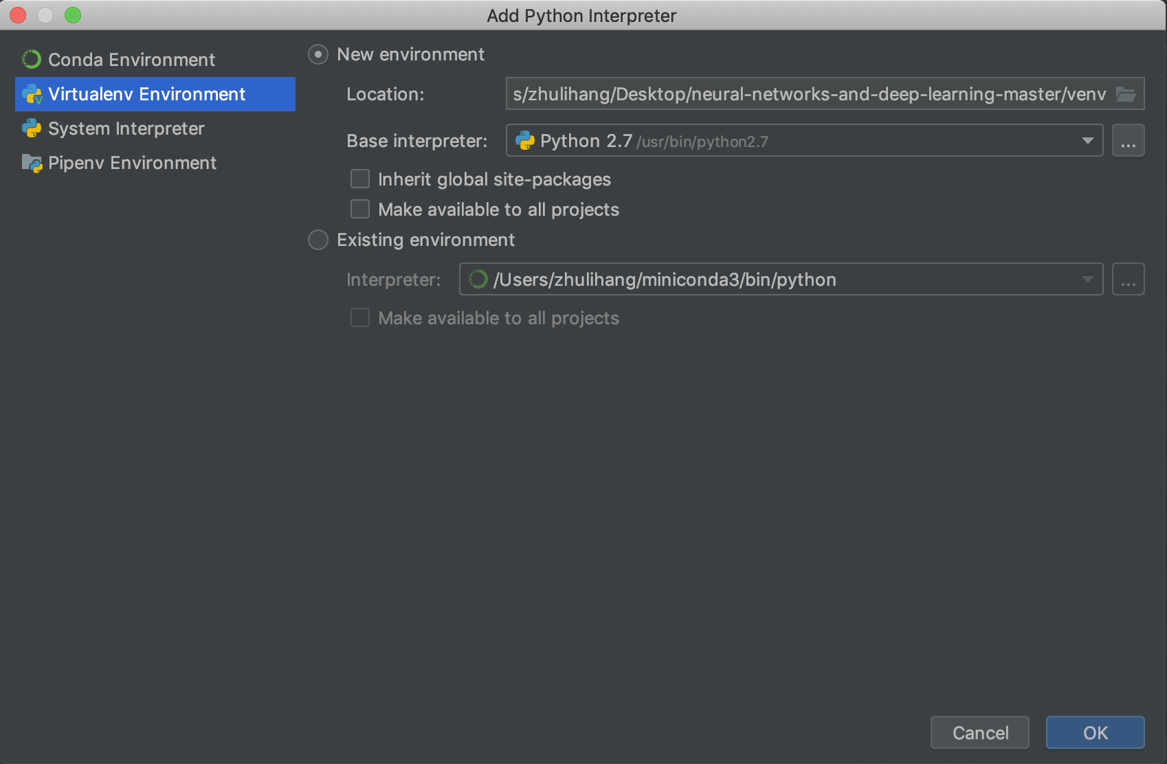Click the Conda icon in Interpreter field
Image resolution: width=1167 pixels, height=764 pixels.
click(478, 280)
